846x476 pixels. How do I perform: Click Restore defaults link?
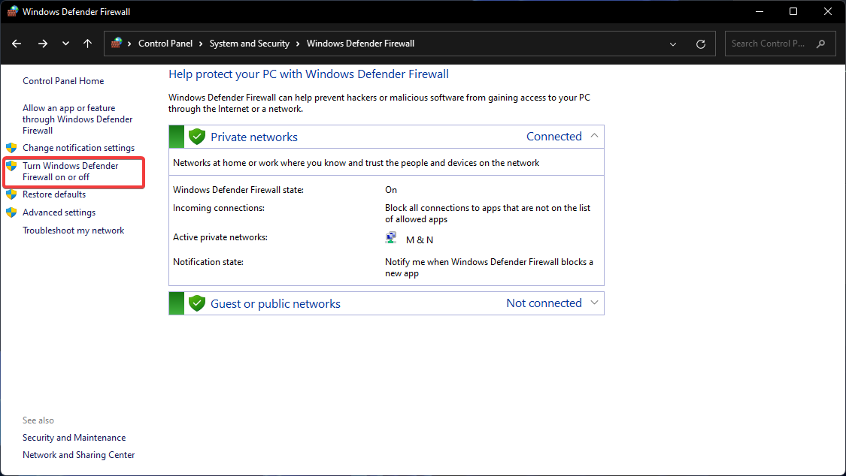[x=54, y=194]
